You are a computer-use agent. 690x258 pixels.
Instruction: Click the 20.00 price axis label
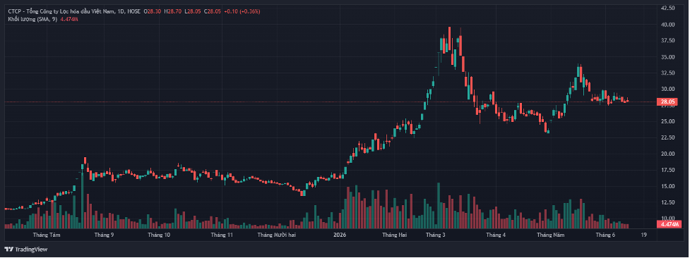coord(668,154)
